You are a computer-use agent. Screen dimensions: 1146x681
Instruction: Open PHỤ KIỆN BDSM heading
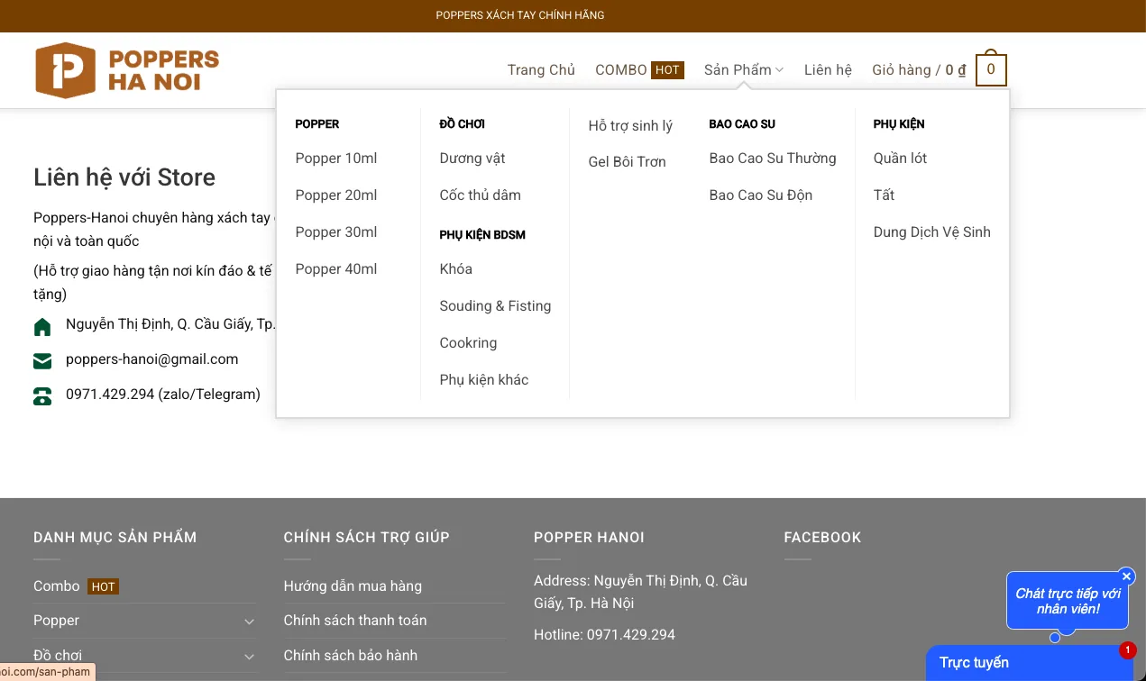(482, 234)
